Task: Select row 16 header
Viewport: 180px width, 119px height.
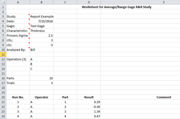Action: (3, 78)
